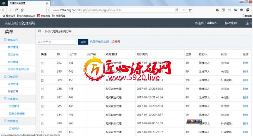The image size is (253, 136).
Task: Click 修改密码 in the top header
Action: tap(231, 23)
